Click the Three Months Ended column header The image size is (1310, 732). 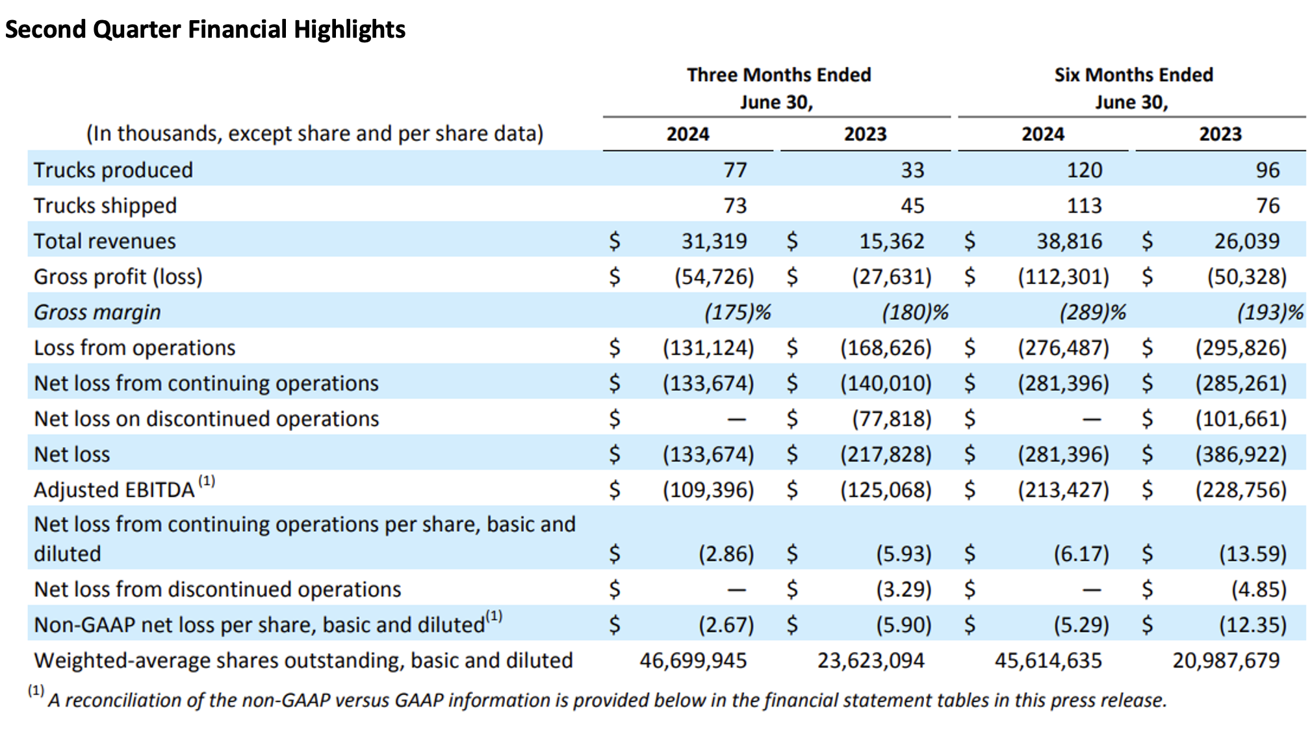(x=778, y=88)
